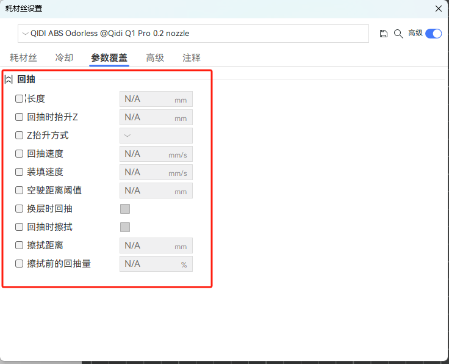
Task: Open the 高级 tab
Action: (155, 58)
